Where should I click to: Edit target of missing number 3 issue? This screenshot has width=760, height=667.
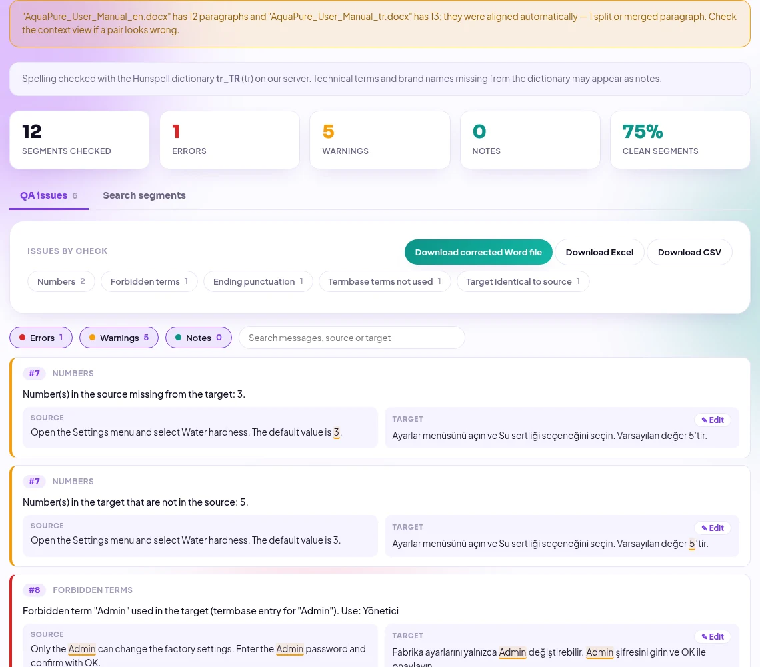[713, 420]
